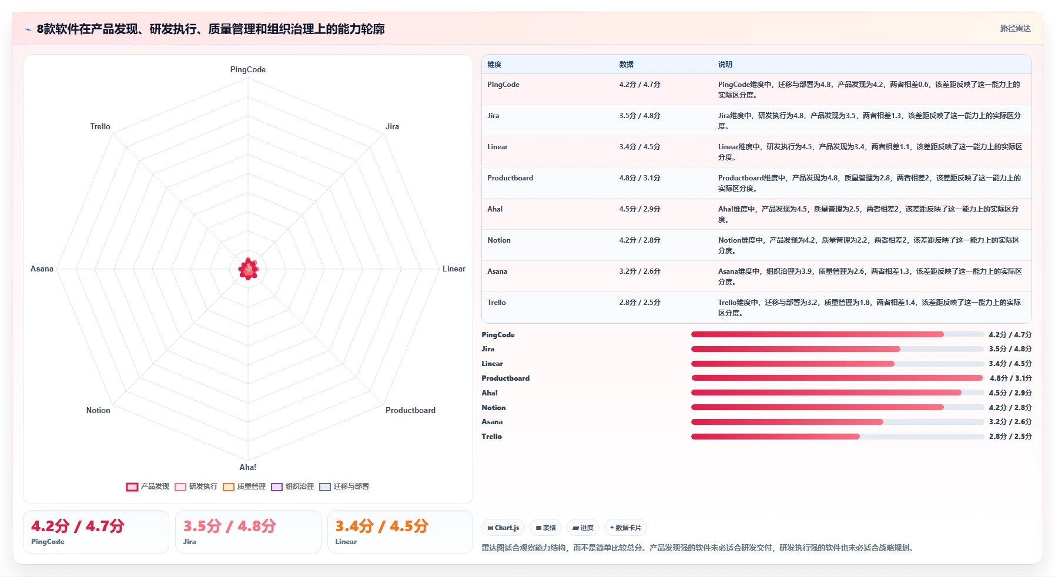Select the Notion table row name
The image size is (1055, 577).
(499, 240)
